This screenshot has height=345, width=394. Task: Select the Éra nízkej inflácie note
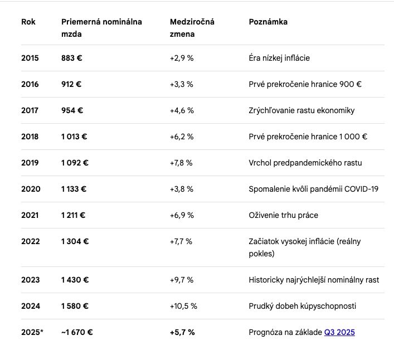coord(279,58)
